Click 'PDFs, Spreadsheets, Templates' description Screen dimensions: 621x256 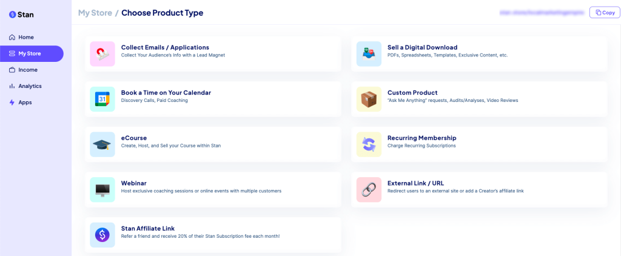click(448, 55)
